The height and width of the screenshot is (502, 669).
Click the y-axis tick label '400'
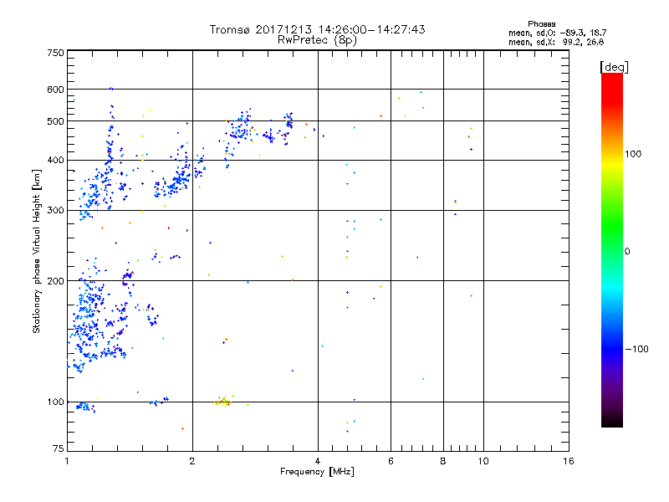(x=56, y=161)
